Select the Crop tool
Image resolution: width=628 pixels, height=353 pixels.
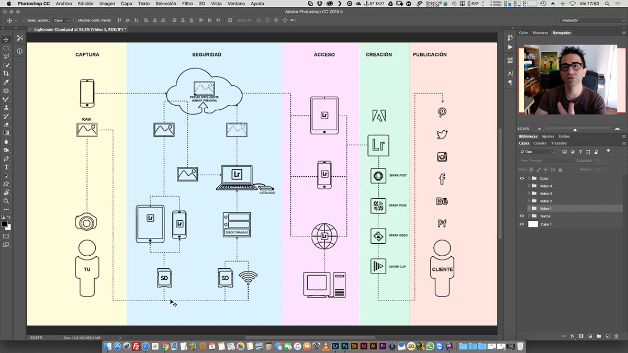[x=6, y=74]
